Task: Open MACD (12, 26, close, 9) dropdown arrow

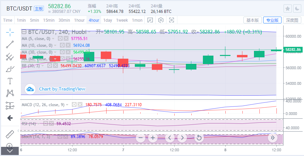Action: 67,105
